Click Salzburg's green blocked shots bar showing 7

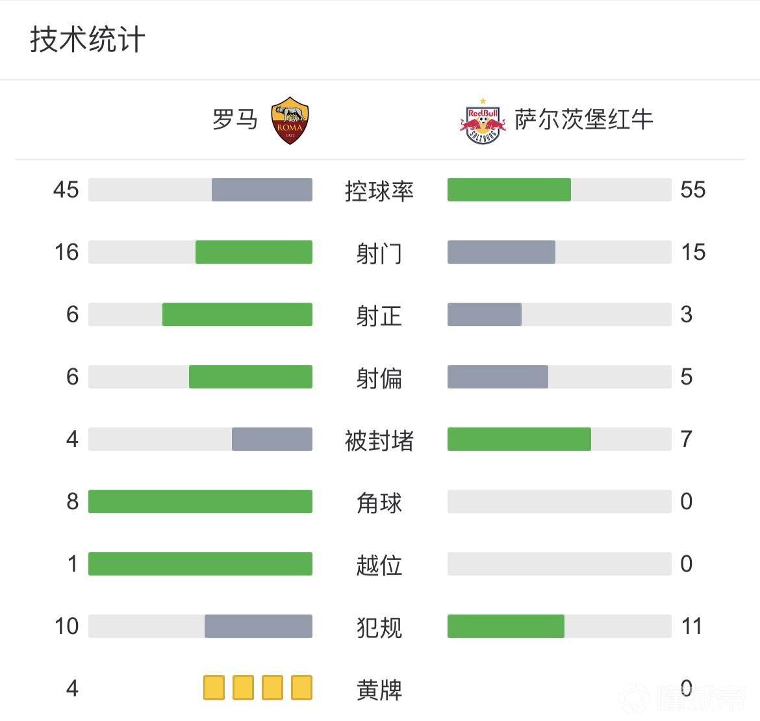pos(519,439)
